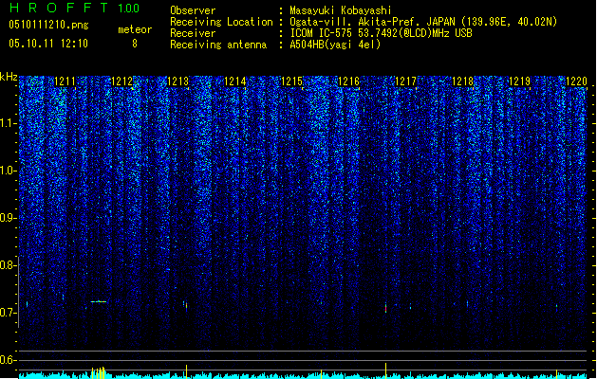Viewport: 597px width, 379px height.
Task: Click the tall yellow power spike below 1217
Action: [x=385, y=370]
